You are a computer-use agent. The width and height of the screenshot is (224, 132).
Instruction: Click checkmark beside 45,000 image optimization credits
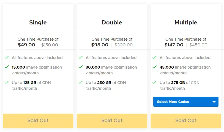click(154, 67)
